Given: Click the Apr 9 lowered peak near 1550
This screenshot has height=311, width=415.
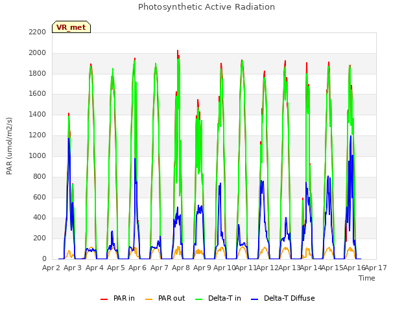Looking at the screenshot, I should tap(198, 100).
